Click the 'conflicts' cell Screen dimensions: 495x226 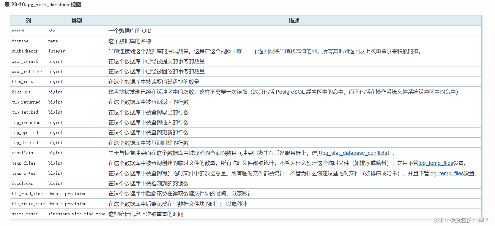[x=29, y=153]
